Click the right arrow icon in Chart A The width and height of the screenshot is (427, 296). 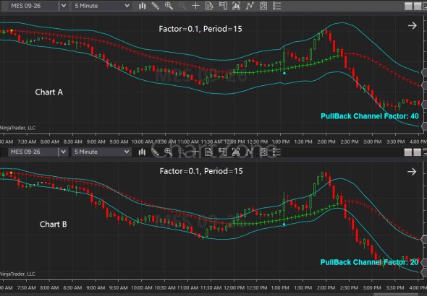pos(413,25)
